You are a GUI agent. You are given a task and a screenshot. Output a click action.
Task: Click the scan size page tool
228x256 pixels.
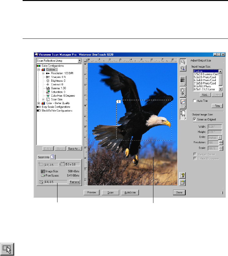click(183, 113)
